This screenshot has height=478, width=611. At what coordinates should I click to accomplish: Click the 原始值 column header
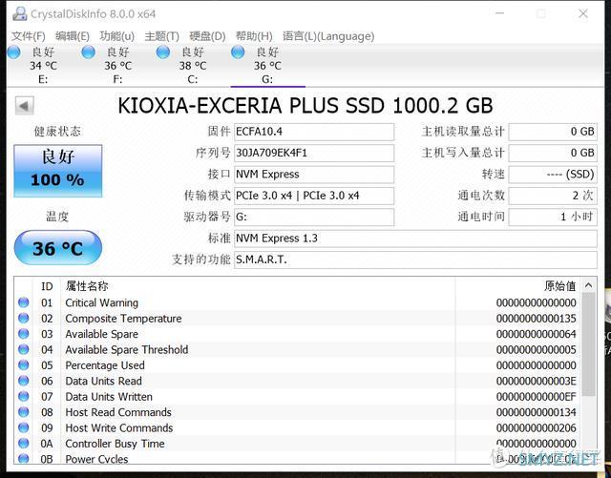(518, 286)
